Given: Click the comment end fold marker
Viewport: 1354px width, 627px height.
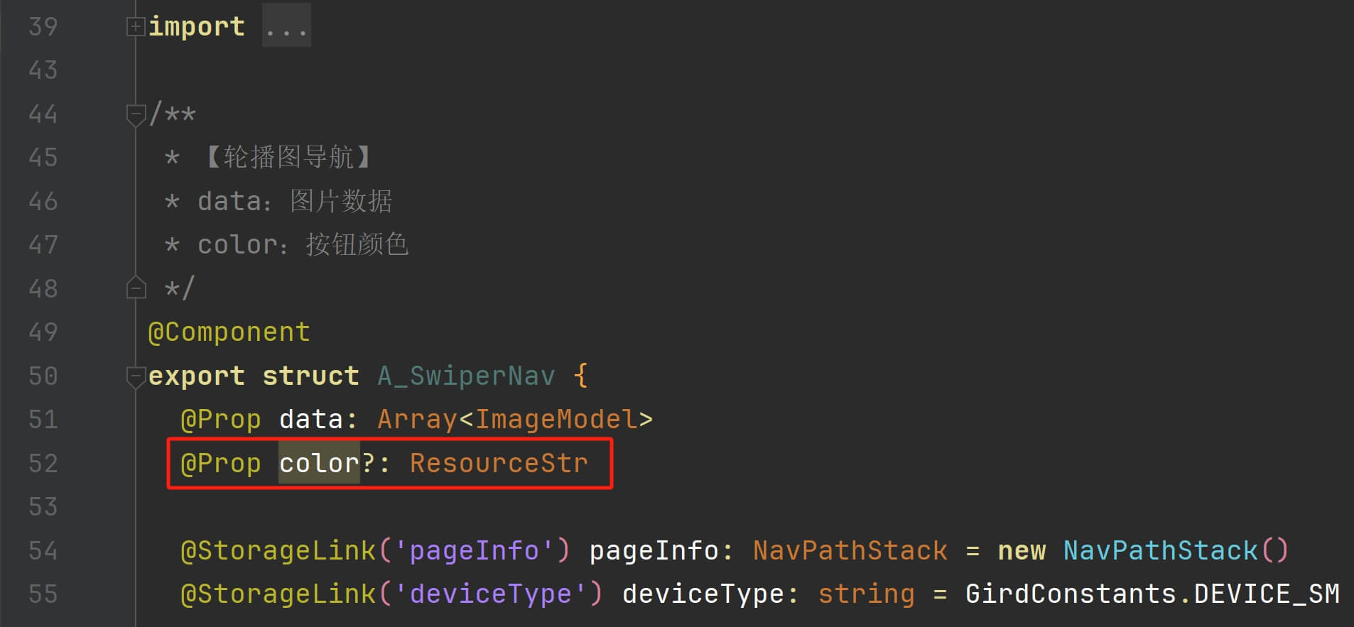Looking at the screenshot, I should click(x=135, y=288).
